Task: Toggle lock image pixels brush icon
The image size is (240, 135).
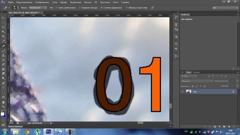Action: pos(196,86)
